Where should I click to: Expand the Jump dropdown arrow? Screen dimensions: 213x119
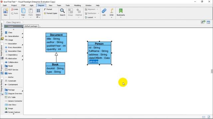tap(111, 17)
